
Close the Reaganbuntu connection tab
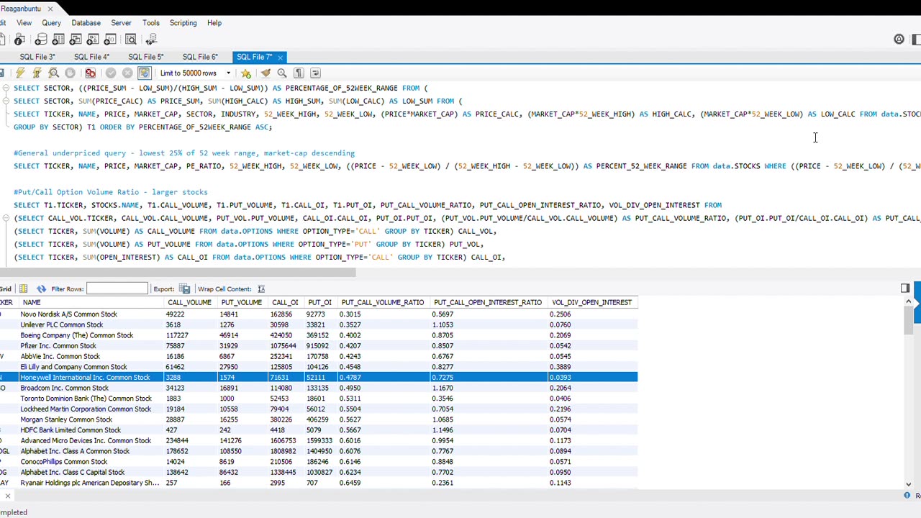point(50,9)
